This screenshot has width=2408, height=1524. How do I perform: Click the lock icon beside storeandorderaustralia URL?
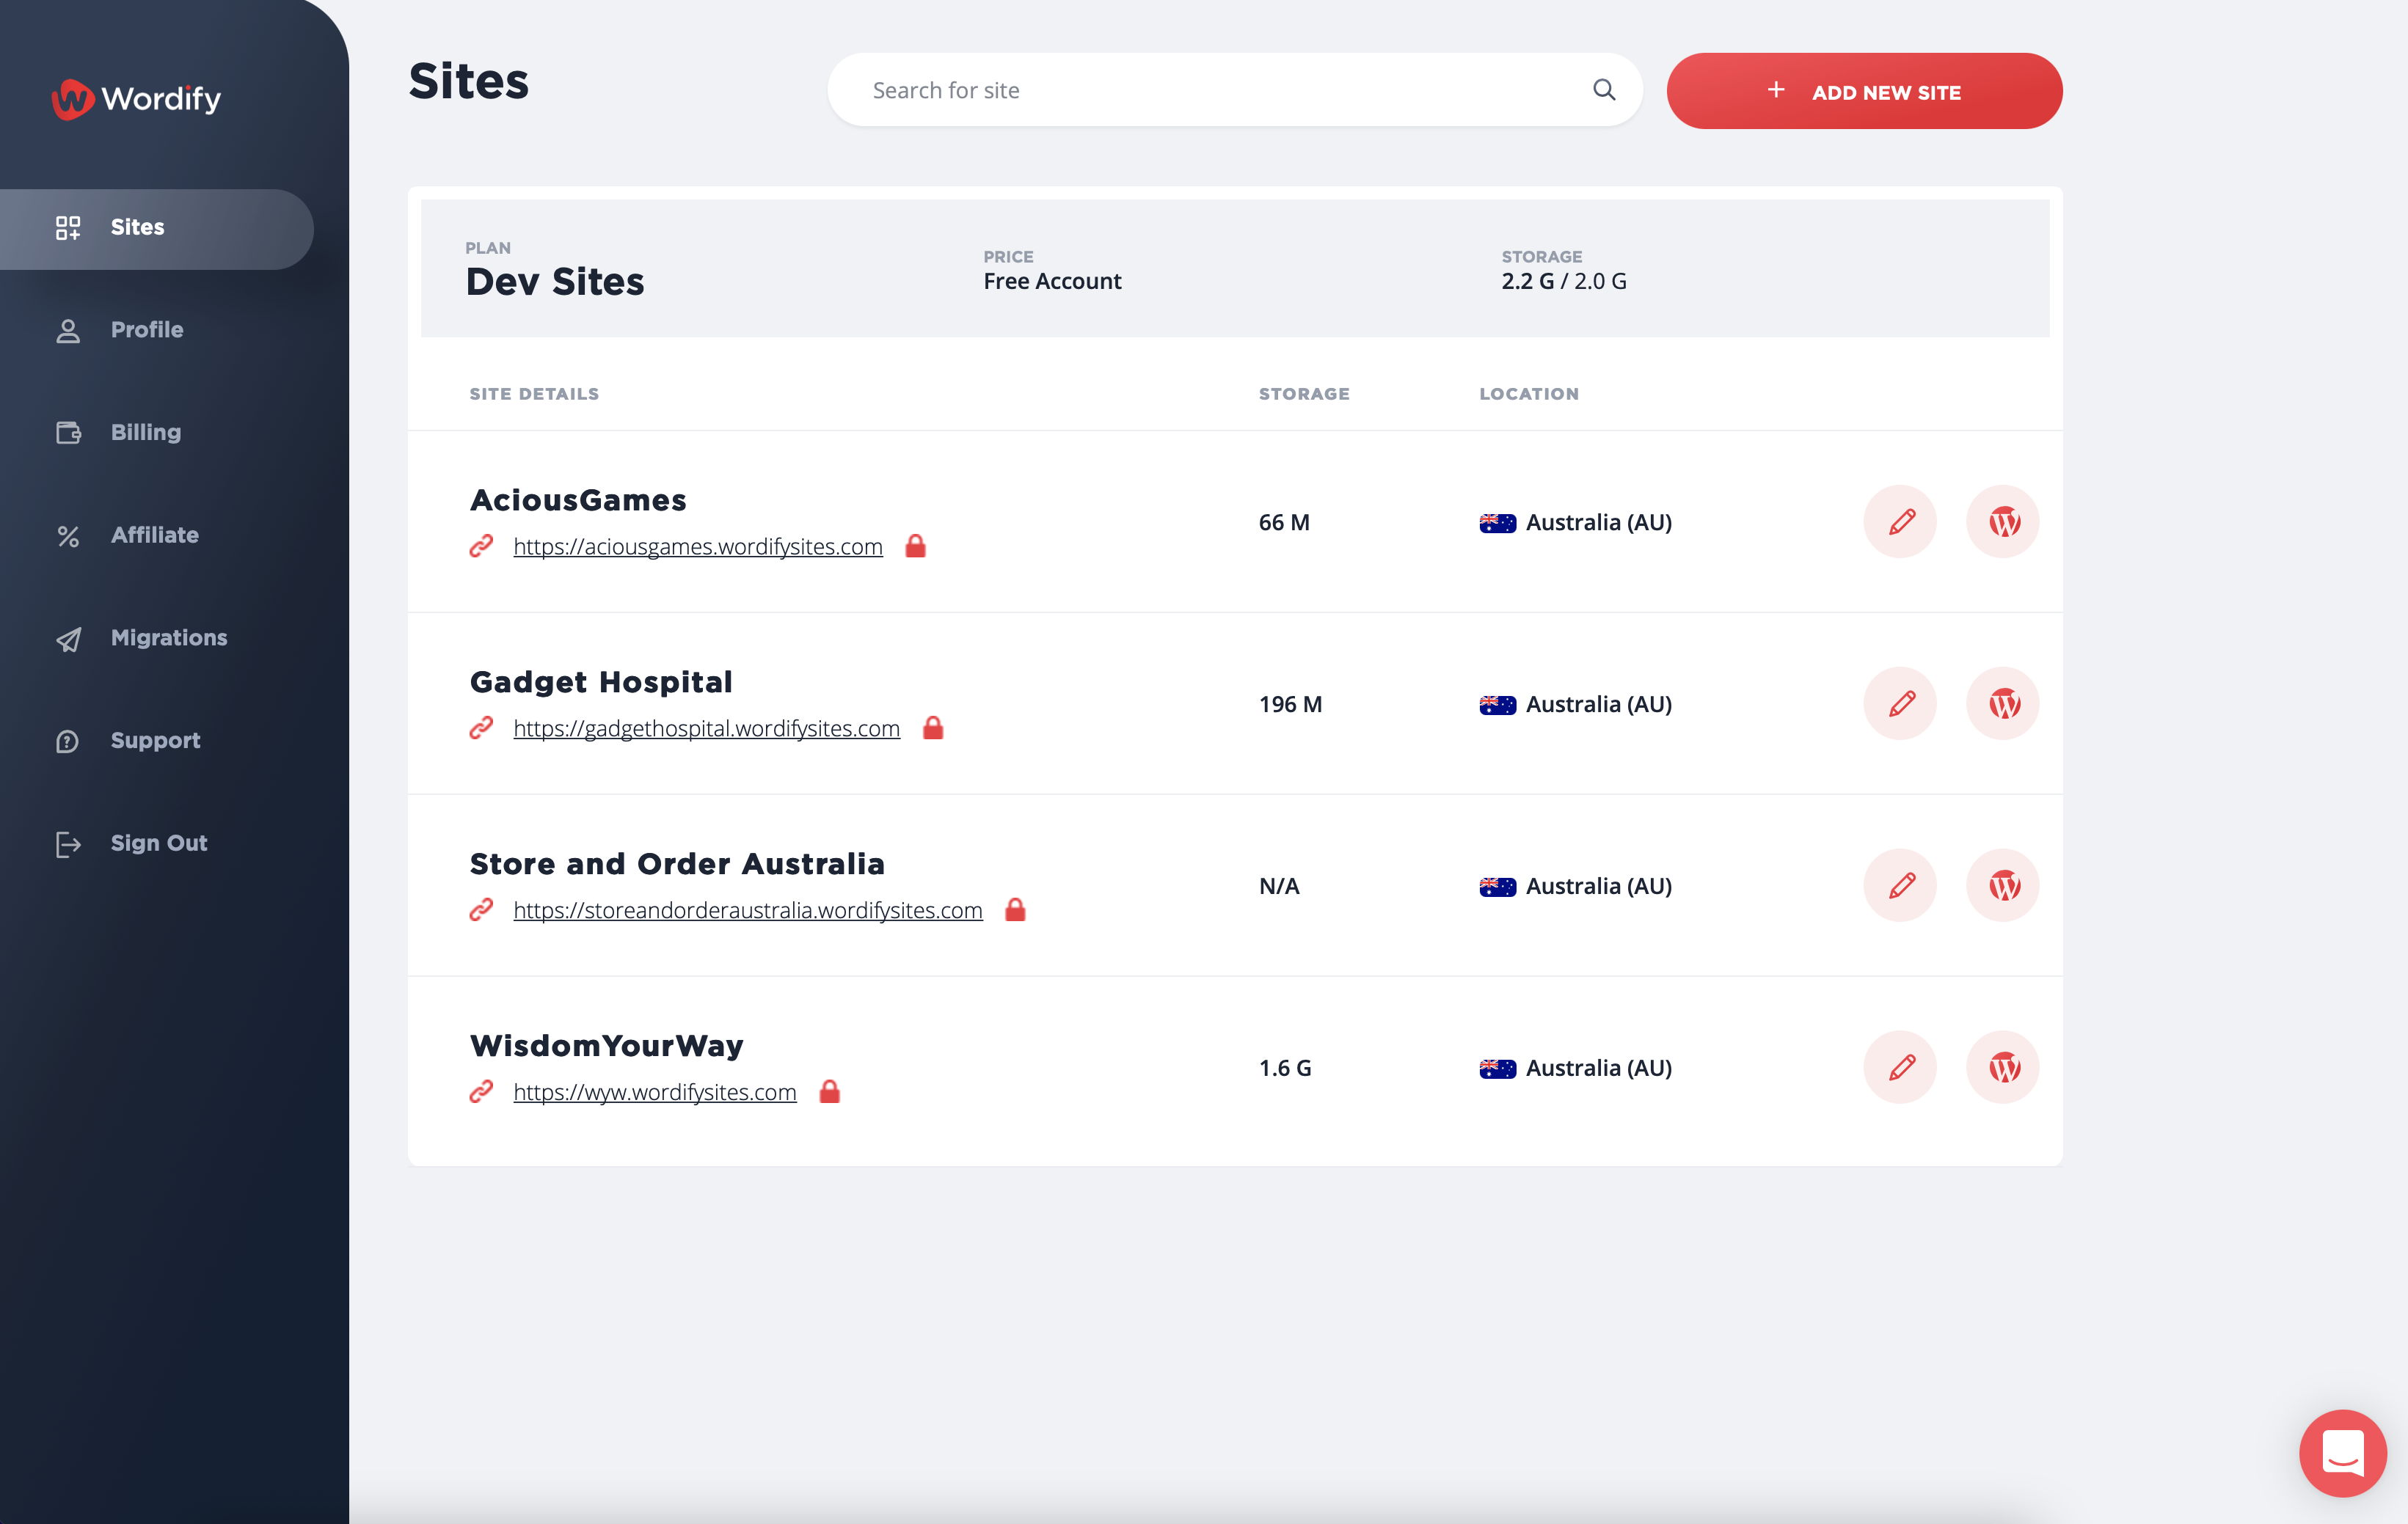click(1015, 909)
